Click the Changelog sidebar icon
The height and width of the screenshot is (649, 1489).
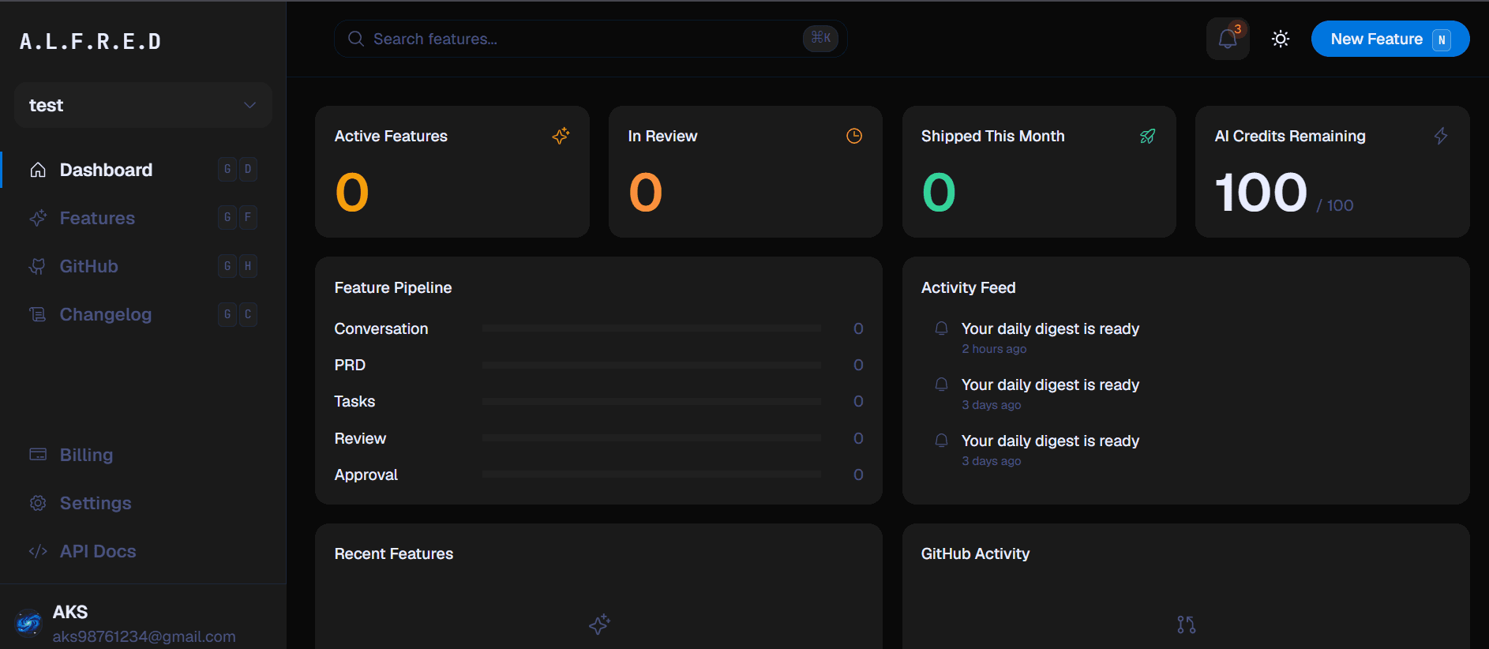pos(37,314)
